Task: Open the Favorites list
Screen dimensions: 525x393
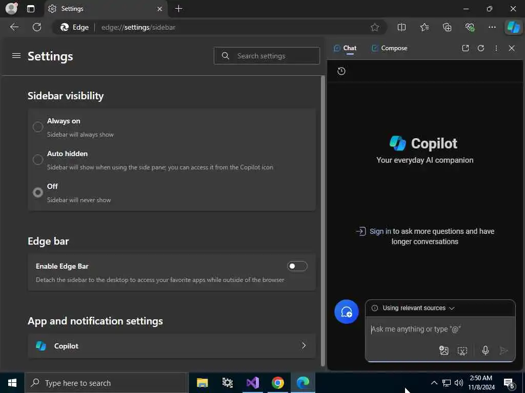Action: [424, 27]
